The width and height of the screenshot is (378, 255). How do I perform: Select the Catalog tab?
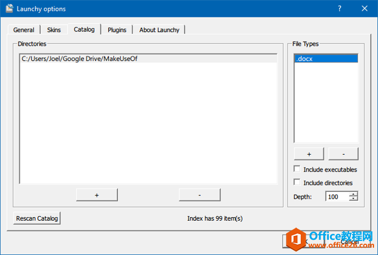coord(84,29)
